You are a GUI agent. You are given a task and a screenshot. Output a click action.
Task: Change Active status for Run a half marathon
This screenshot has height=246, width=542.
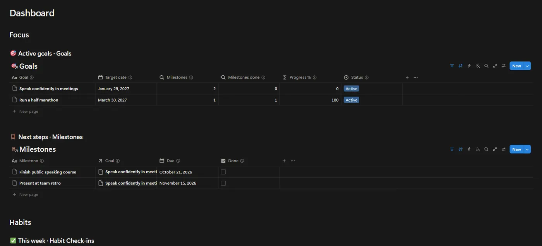click(x=352, y=100)
